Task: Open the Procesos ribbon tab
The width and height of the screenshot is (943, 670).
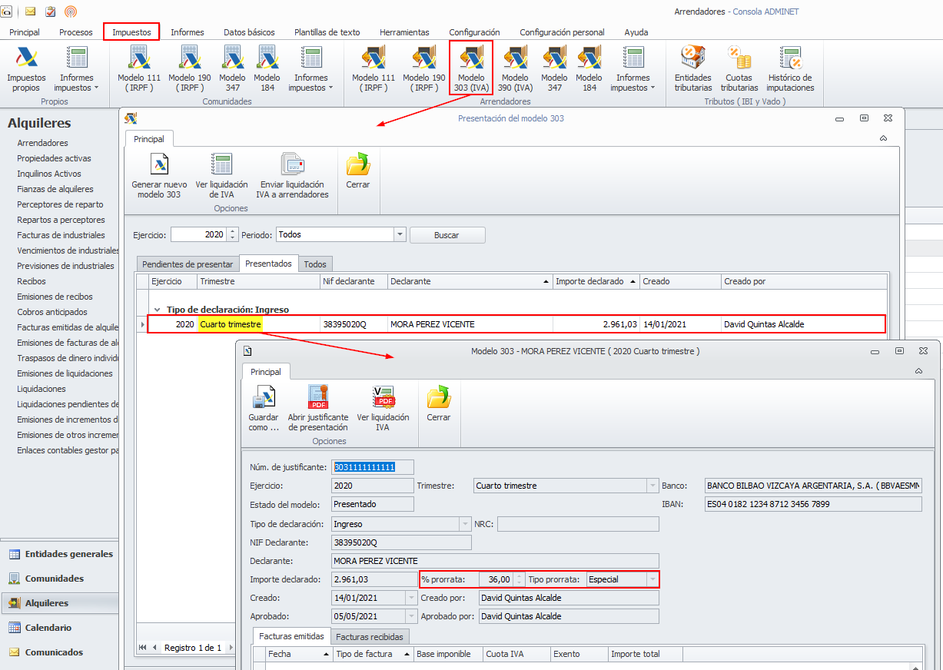Action: [x=76, y=32]
